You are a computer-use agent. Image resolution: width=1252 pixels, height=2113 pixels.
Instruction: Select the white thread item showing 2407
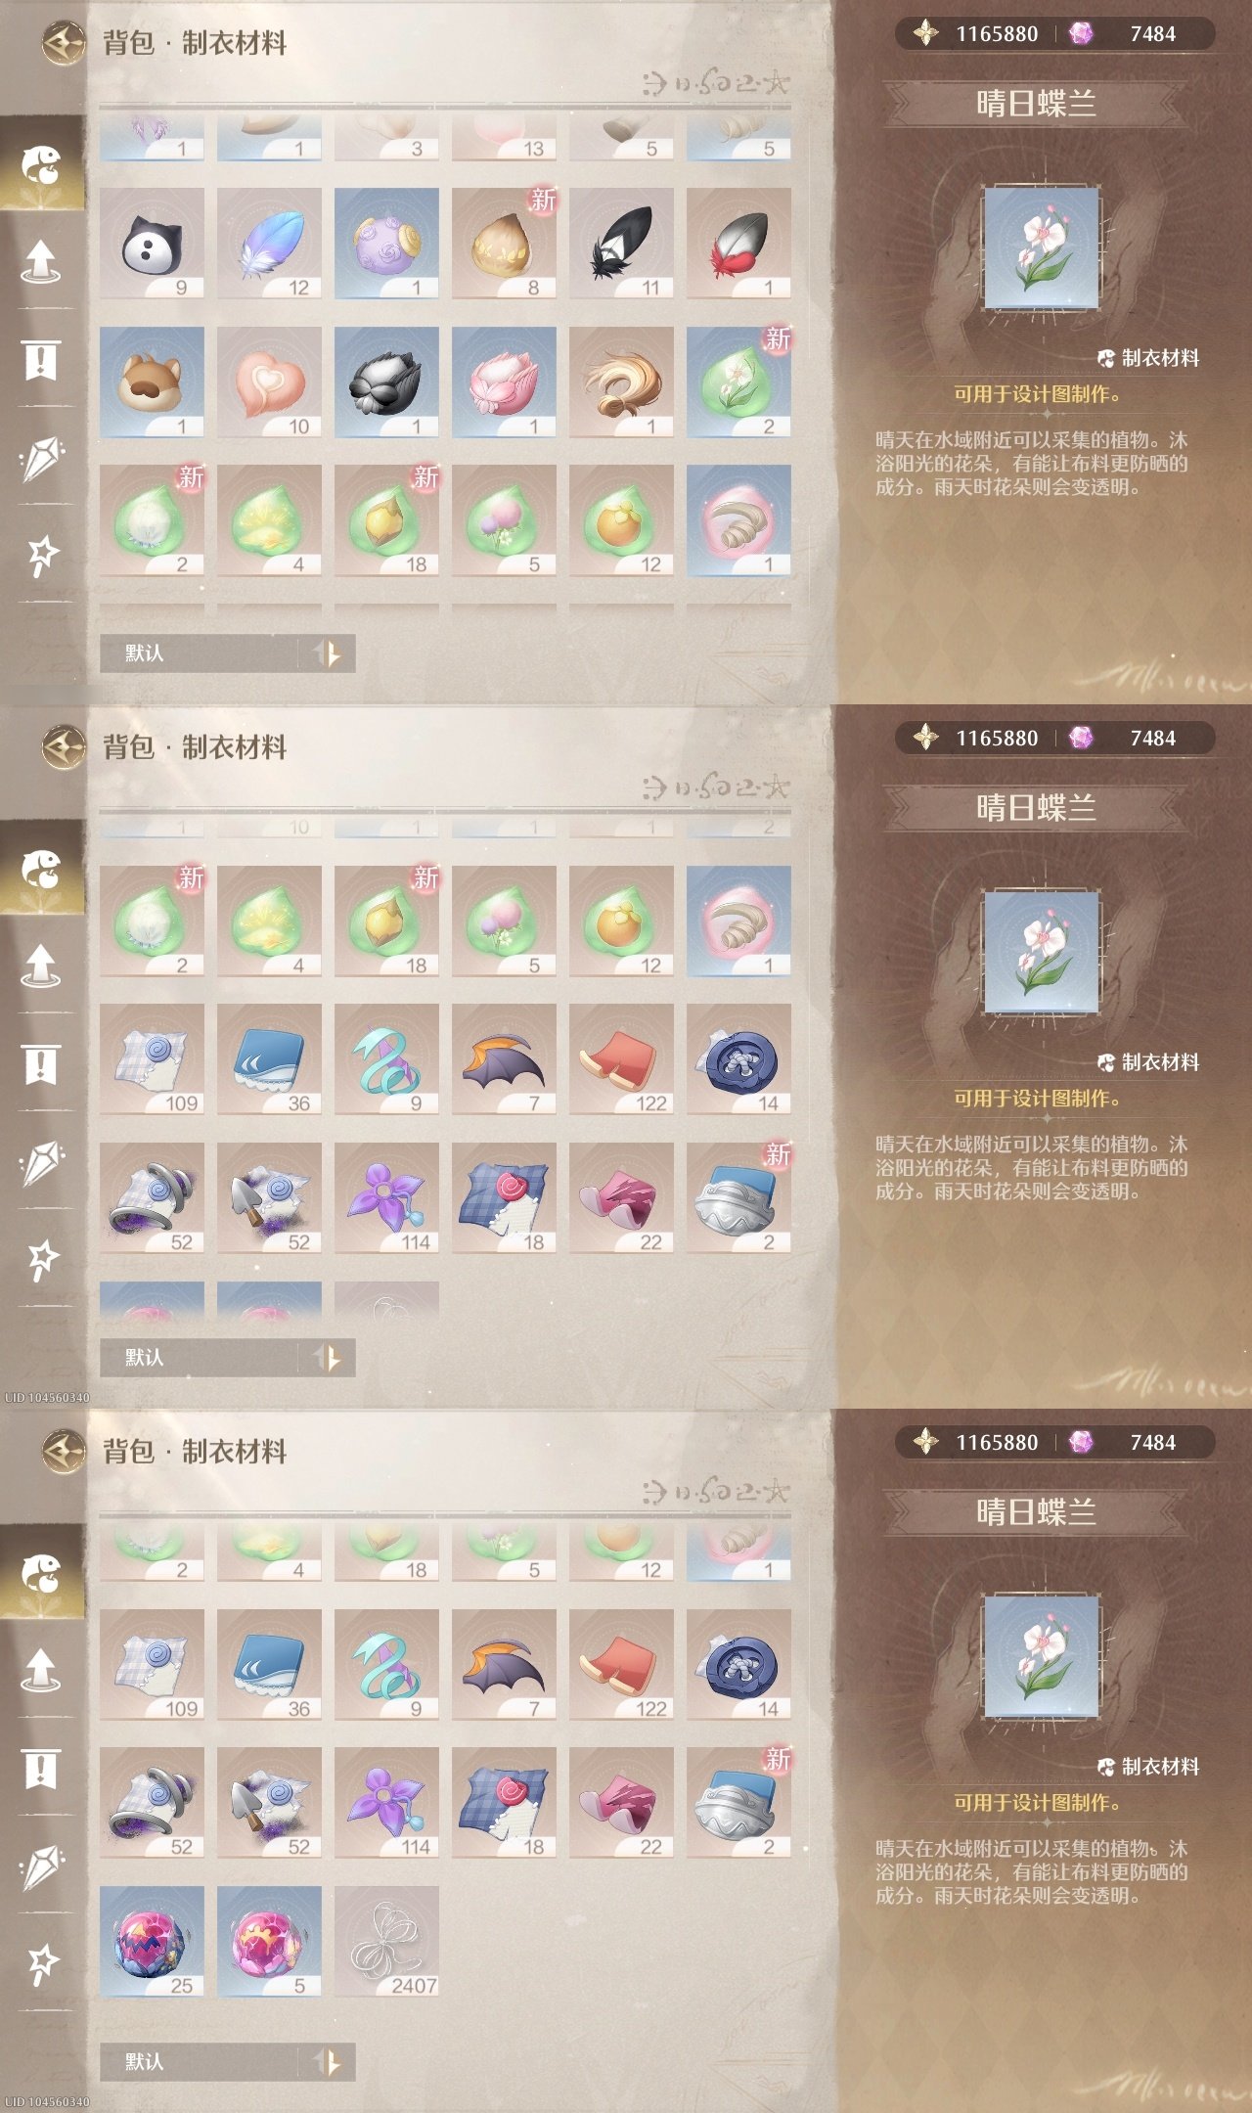click(x=386, y=1942)
